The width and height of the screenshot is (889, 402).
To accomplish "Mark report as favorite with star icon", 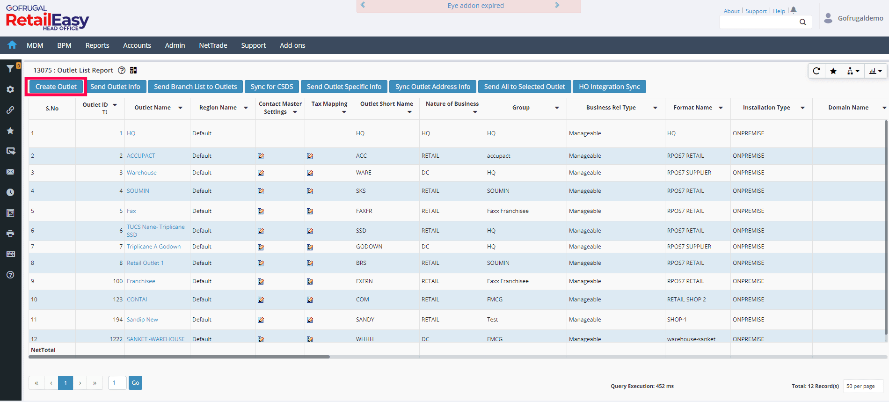I will tap(833, 71).
